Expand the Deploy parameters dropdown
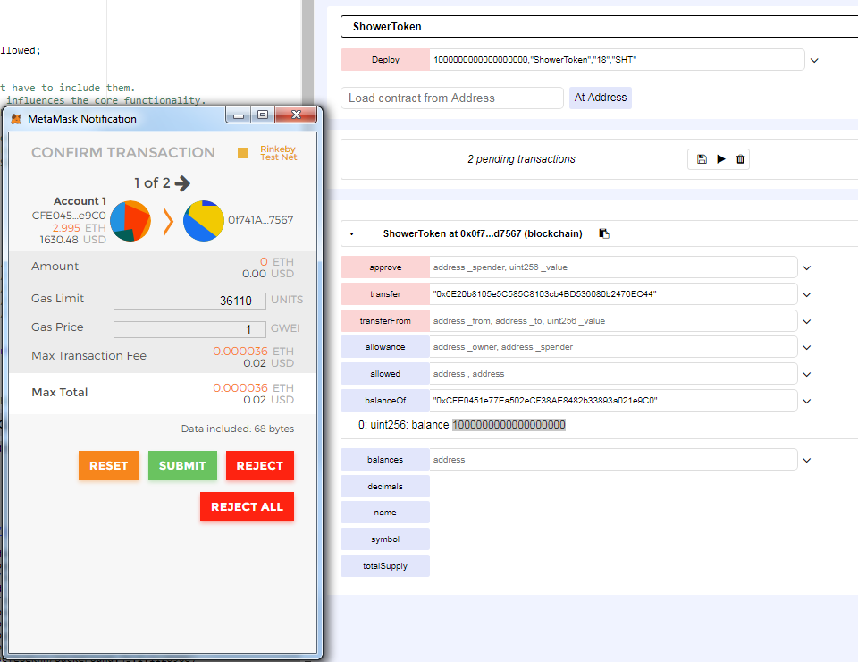Viewport: 858px width, 662px height. 814,60
